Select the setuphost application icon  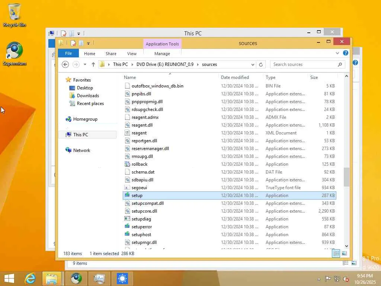(127, 234)
